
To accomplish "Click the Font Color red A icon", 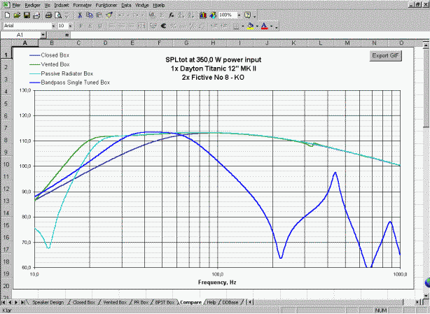I will tap(264, 26).
